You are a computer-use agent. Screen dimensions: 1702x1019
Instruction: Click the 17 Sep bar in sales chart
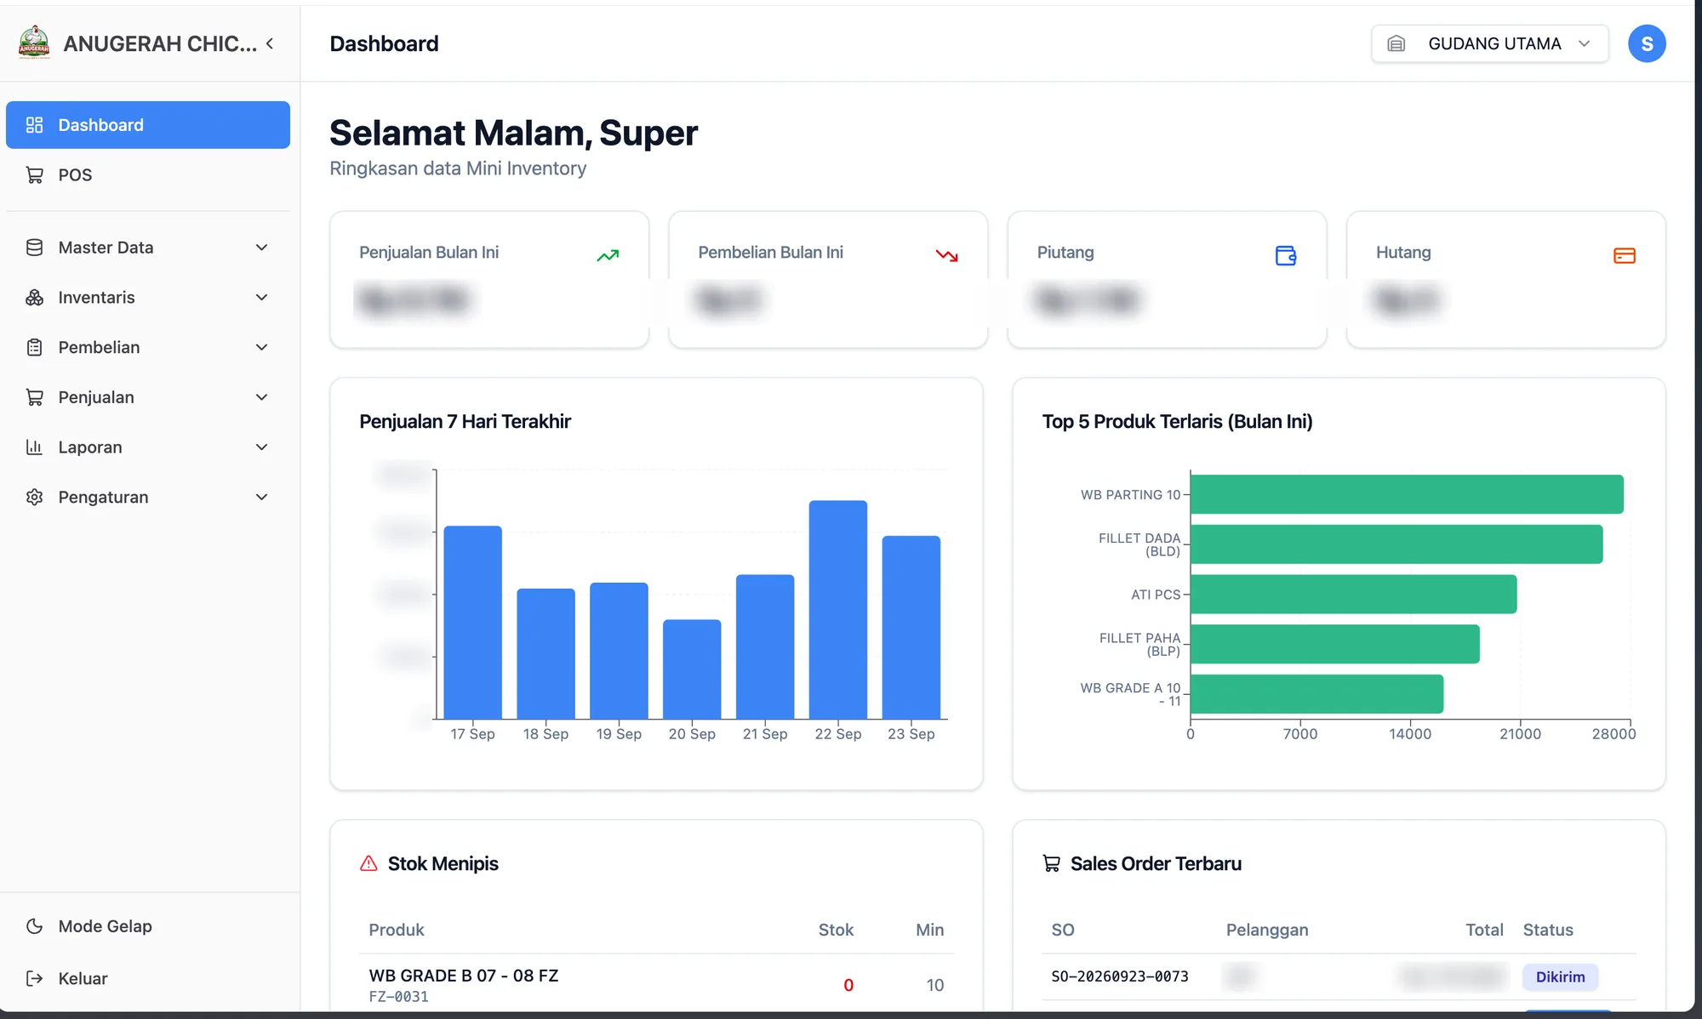473,622
